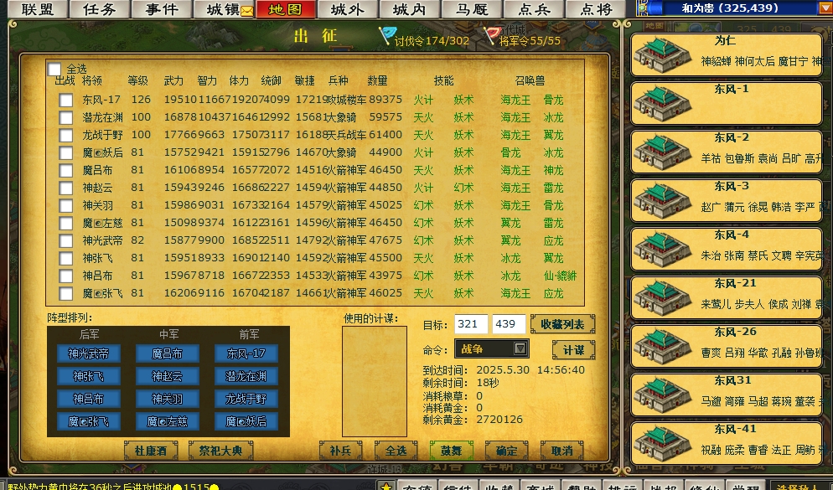Click target X coordinate field 321
This screenshot has width=833, height=490.
(471, 324)
